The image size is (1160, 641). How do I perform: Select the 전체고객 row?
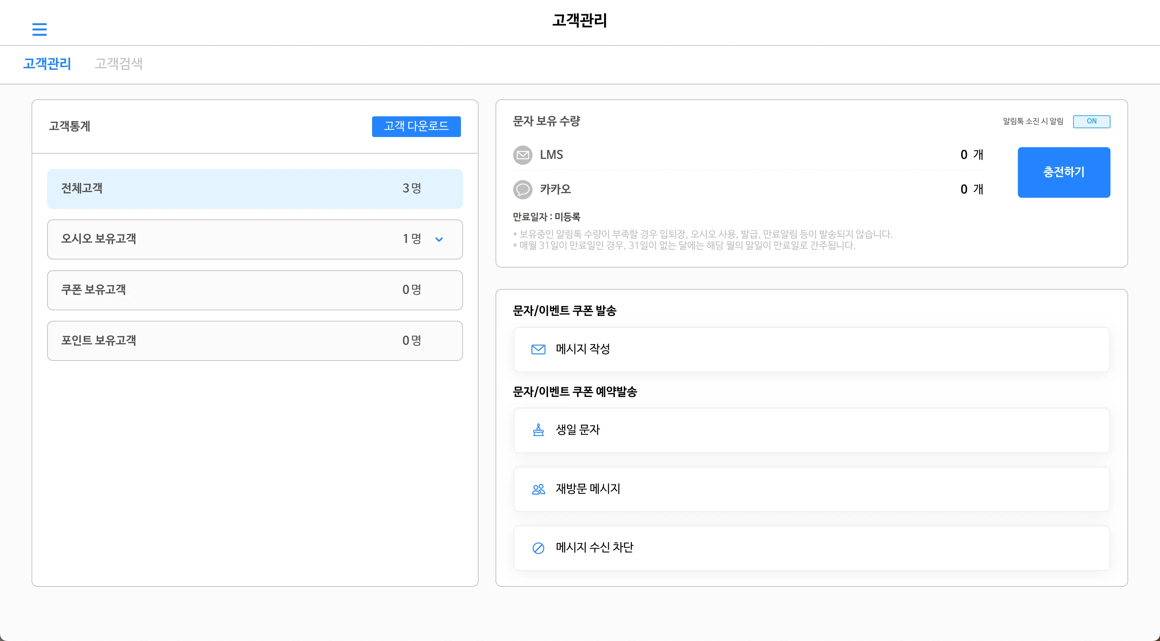pos(255,189)
